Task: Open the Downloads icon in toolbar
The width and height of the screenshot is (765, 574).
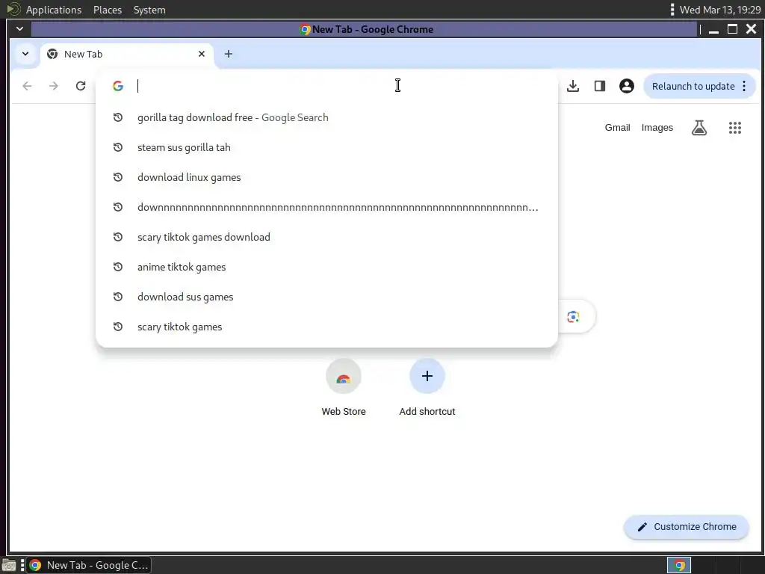Action: click(x=573, y=87)
